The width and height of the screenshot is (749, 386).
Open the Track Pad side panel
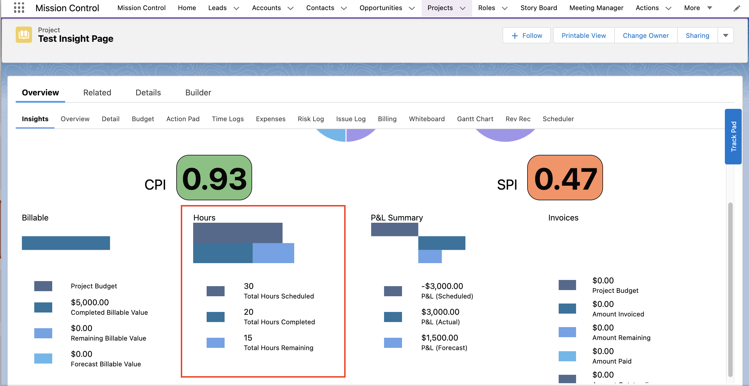pos(733,137)
